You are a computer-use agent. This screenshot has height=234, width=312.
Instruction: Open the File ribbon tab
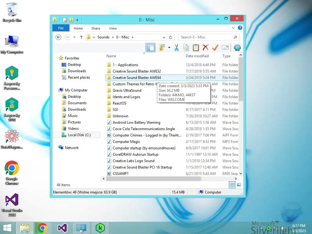click(61, 28)
